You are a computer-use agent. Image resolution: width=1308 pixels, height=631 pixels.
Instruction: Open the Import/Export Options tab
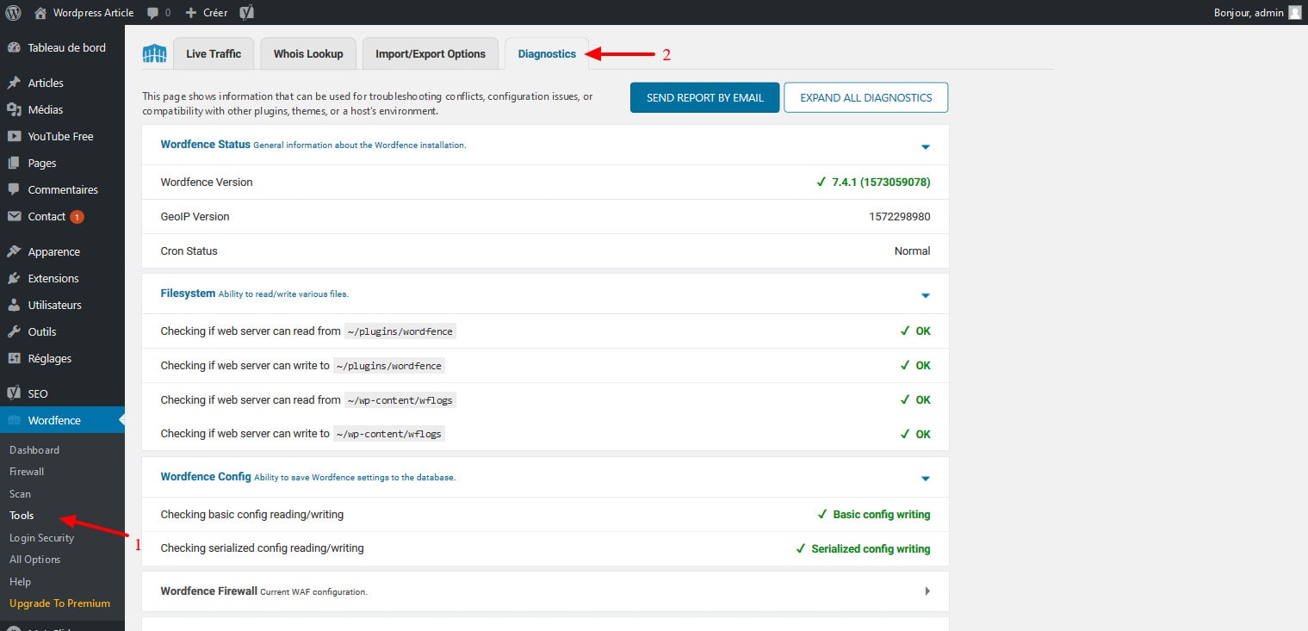(x=431, y=53)
